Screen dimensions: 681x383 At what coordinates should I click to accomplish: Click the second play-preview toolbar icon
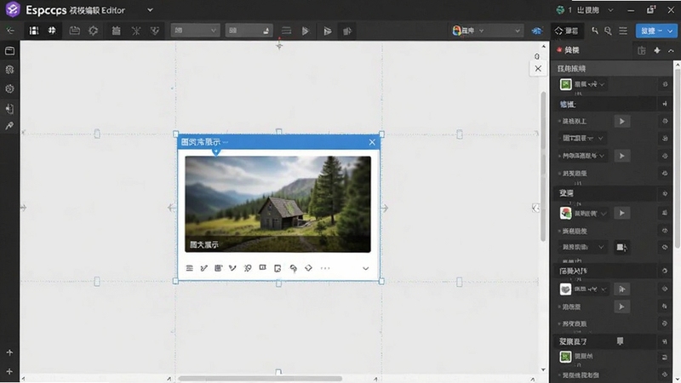tap(327, 31)
